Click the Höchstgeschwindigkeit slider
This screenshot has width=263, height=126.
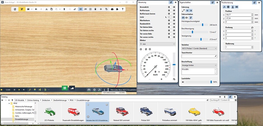click(x=203, y=25)
